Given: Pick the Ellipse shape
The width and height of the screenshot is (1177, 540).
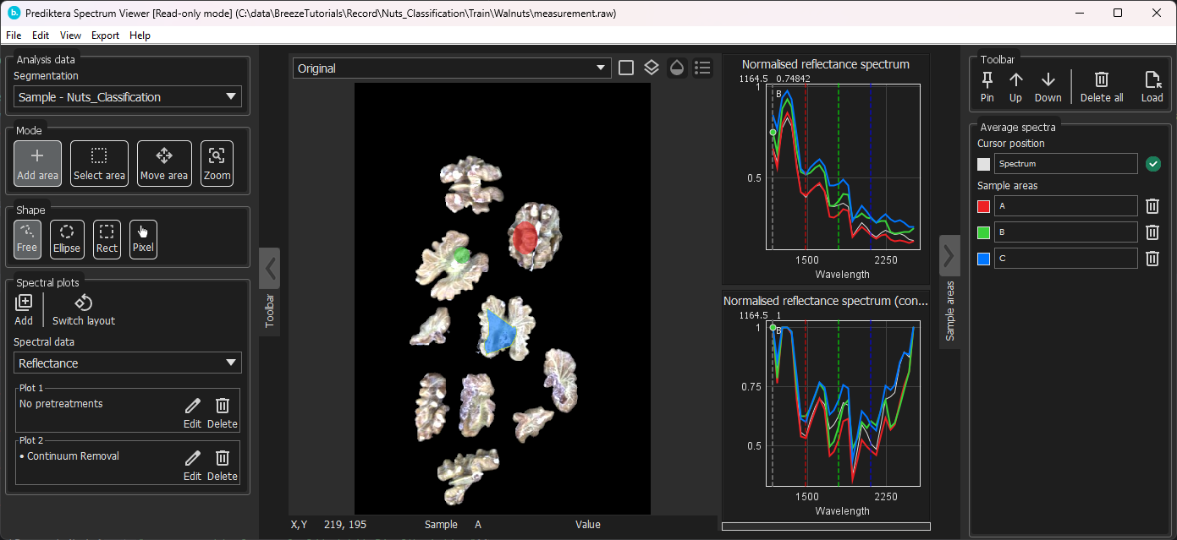Looking at the screenshot, I should tap(67, 239).
